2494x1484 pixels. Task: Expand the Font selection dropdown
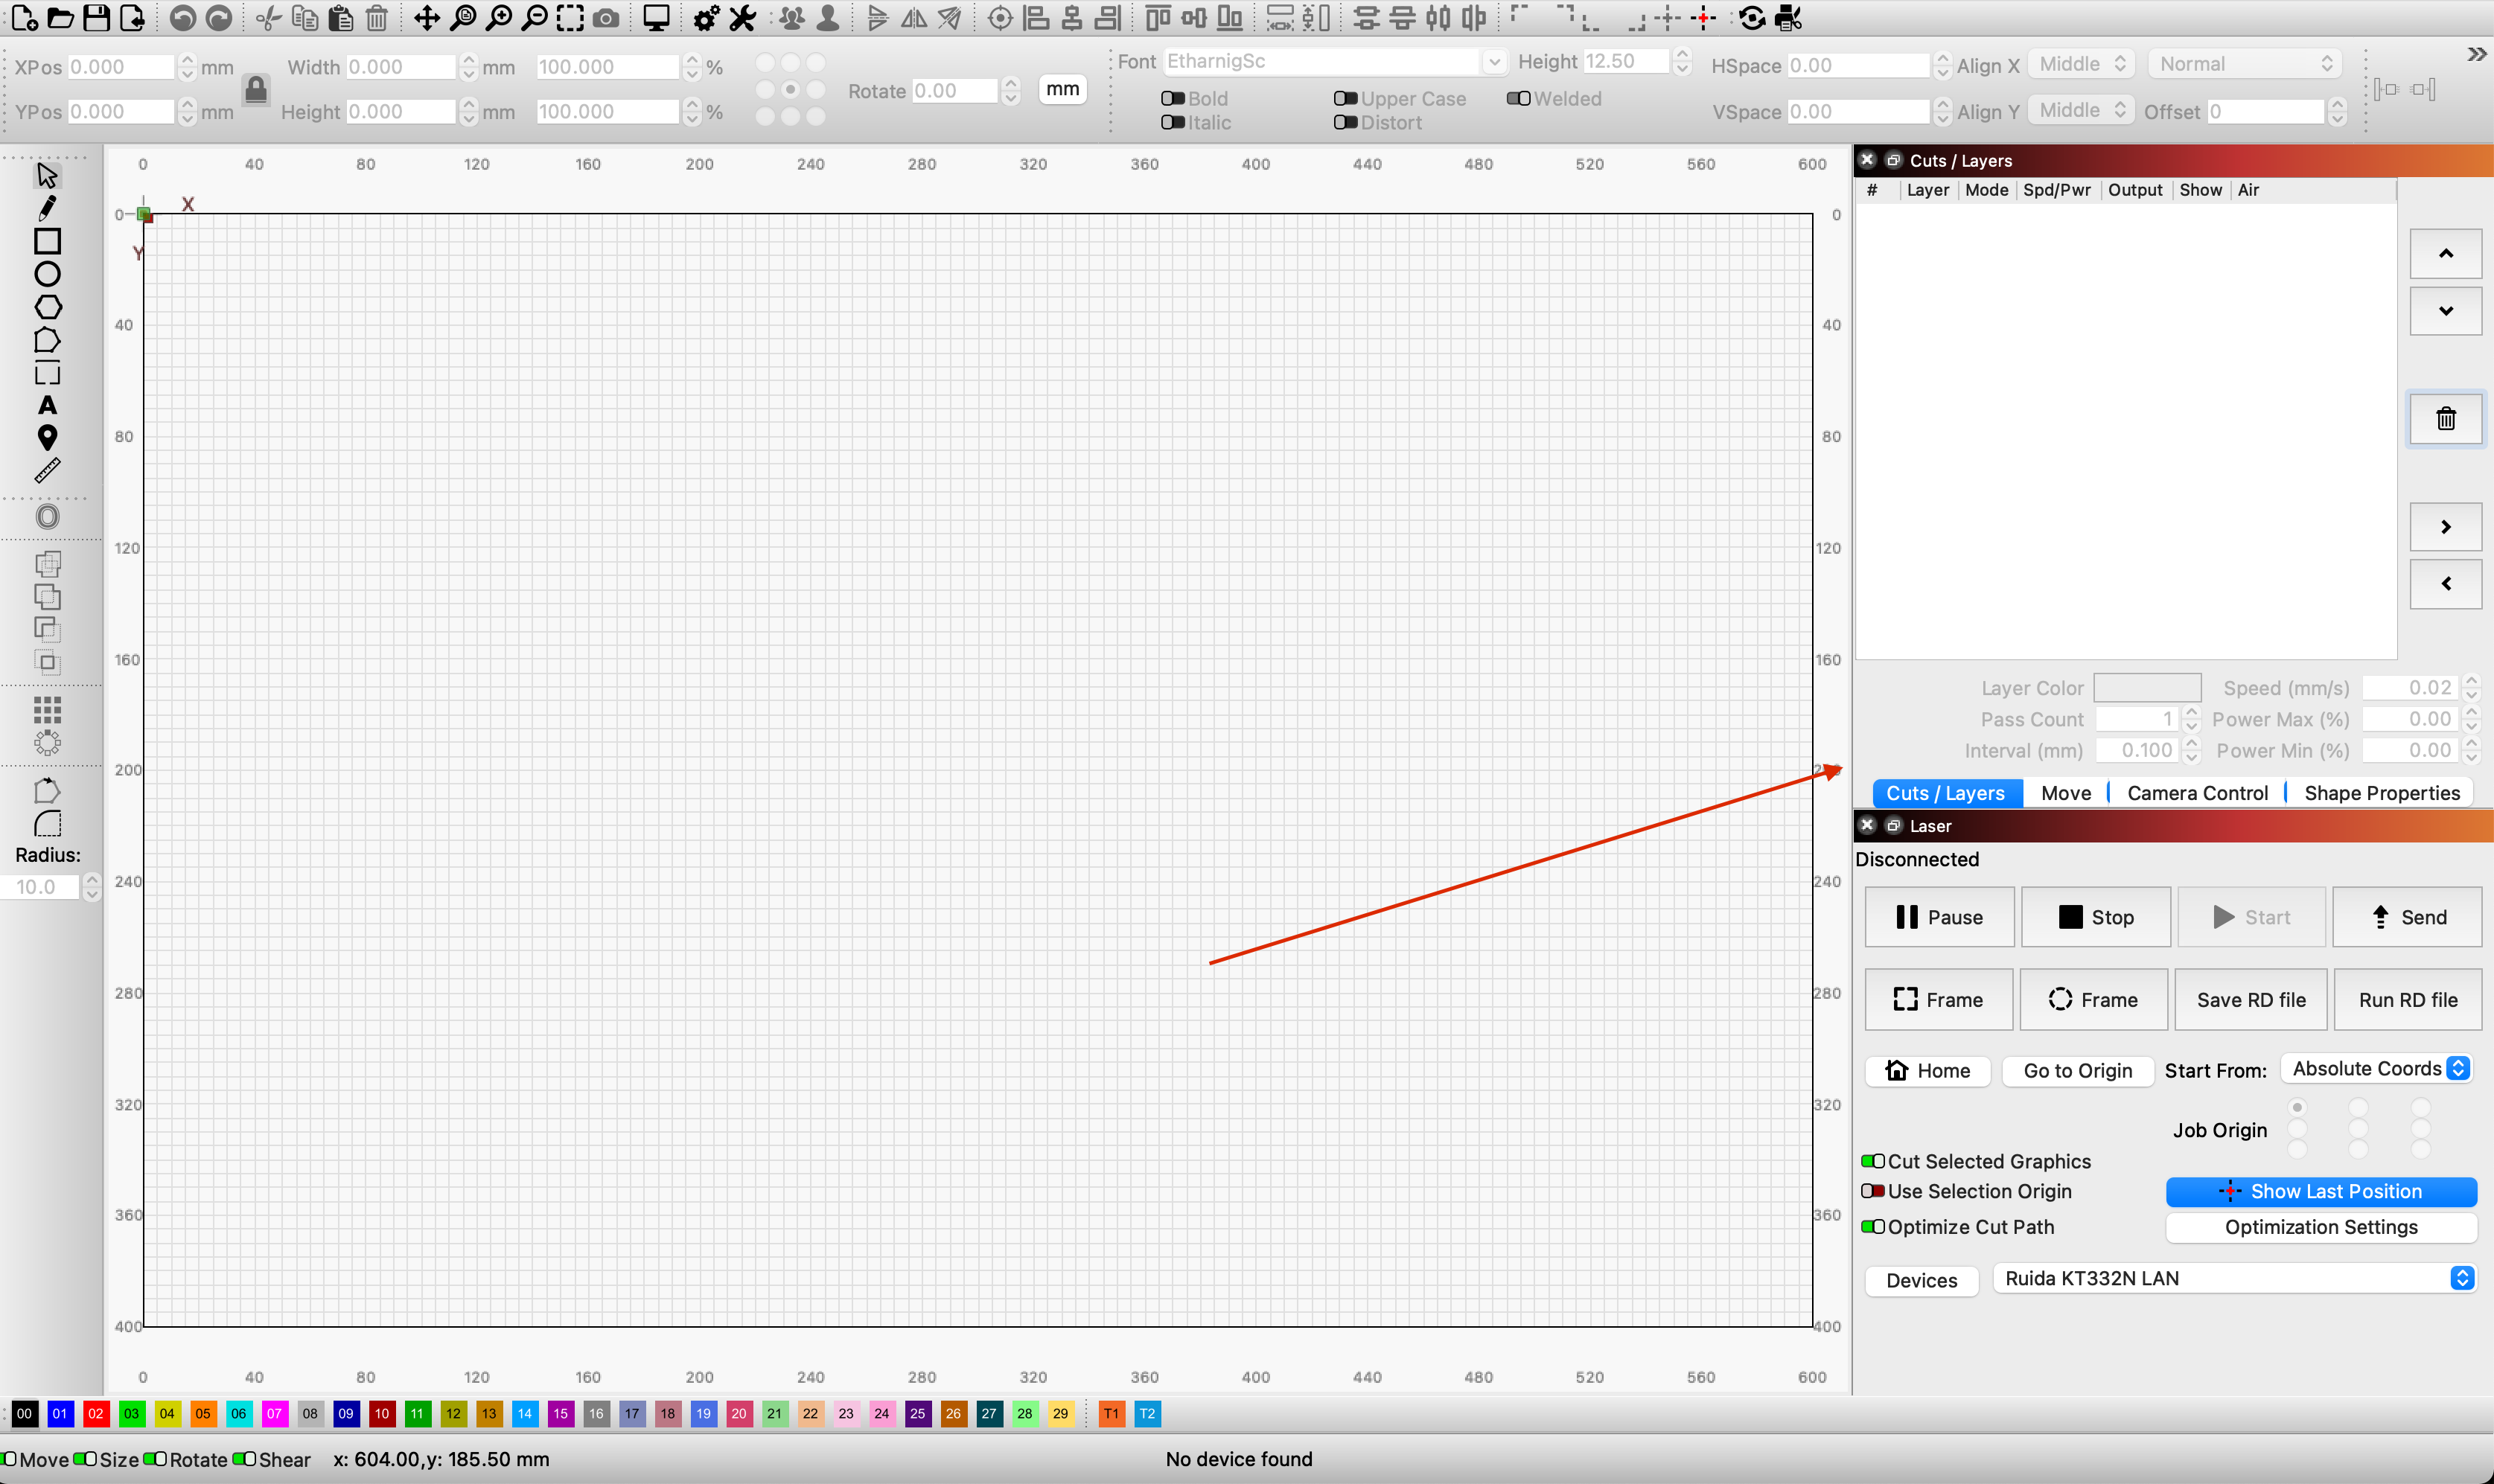(1493, 62)
